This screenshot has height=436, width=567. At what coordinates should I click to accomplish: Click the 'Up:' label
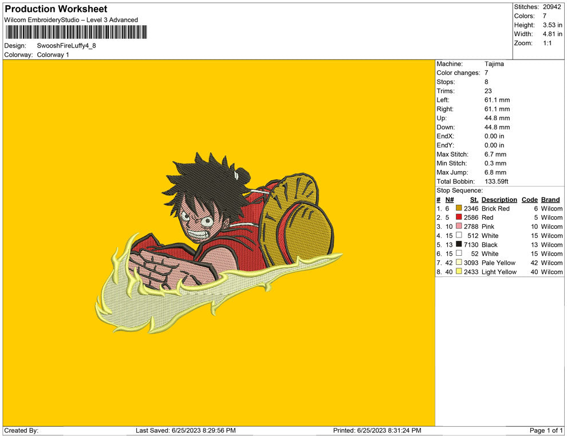[x=442, y=118]
